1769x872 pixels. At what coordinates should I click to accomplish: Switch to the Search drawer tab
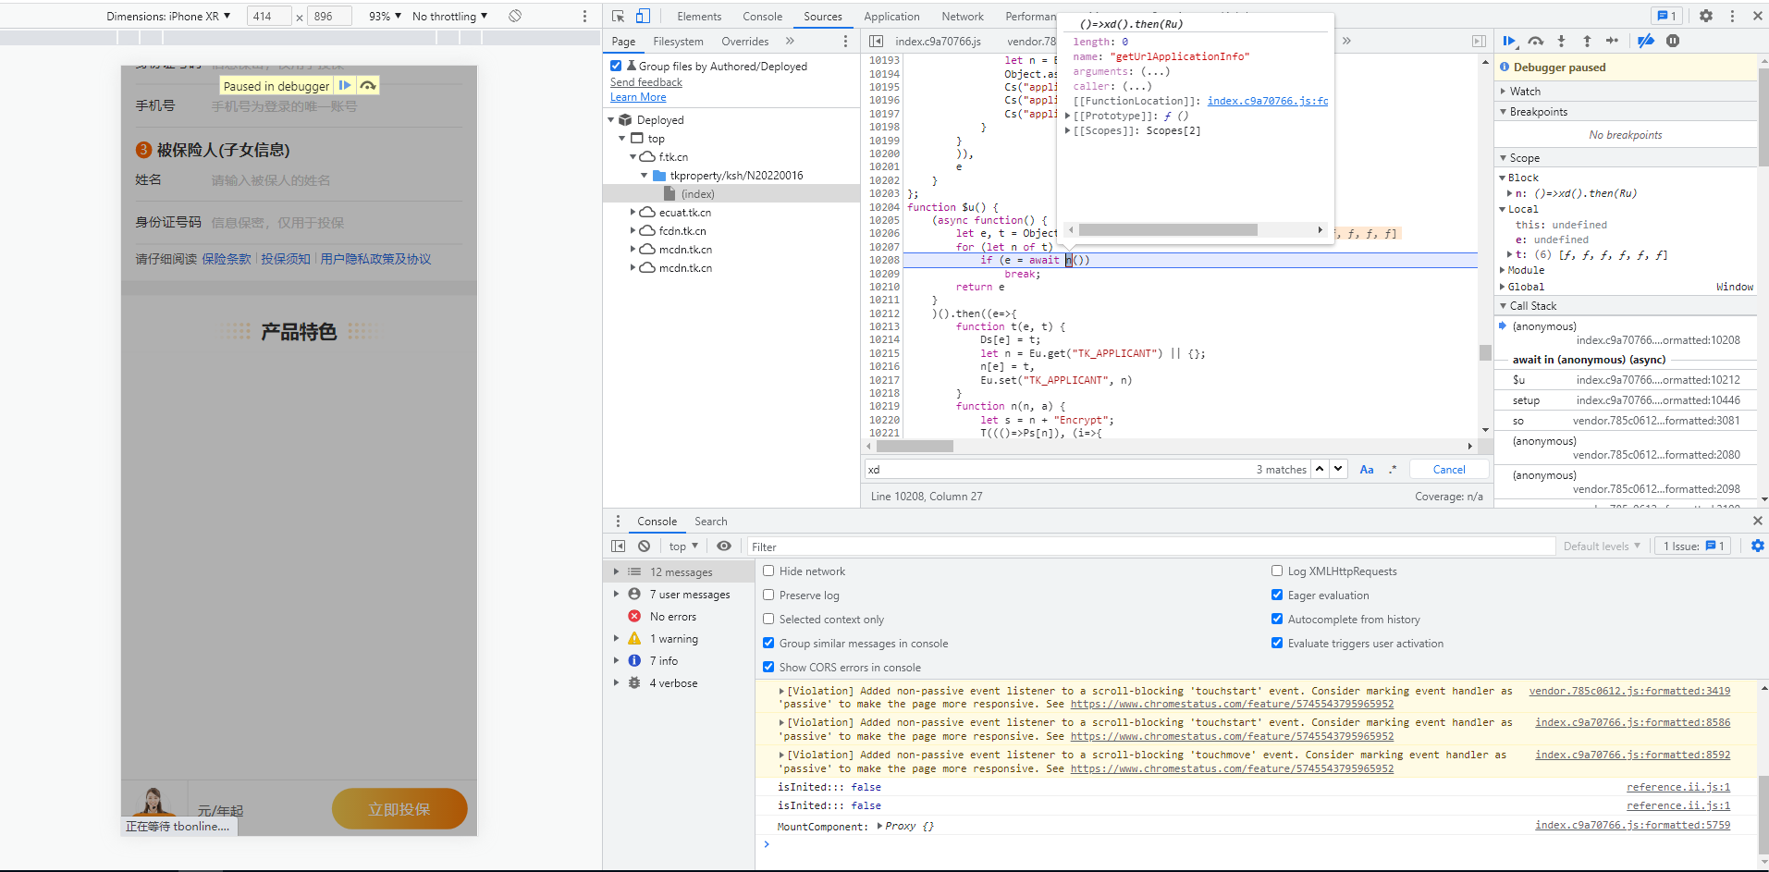pyautogui.click(x=711, y=521)
